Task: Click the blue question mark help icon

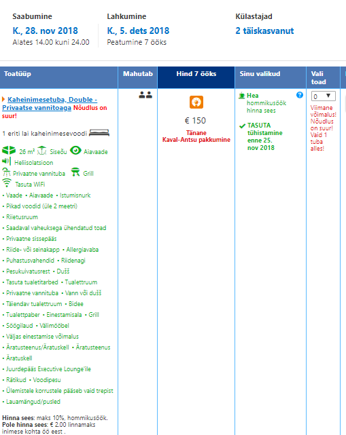Action: (x=300, y=95)
